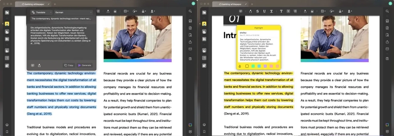Select the eraser tool in the left window
This screenshot has width=394, height=136.
[115, 11]
